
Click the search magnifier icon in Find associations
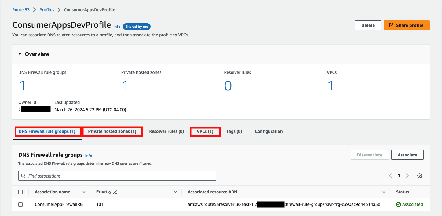(24, 176)
